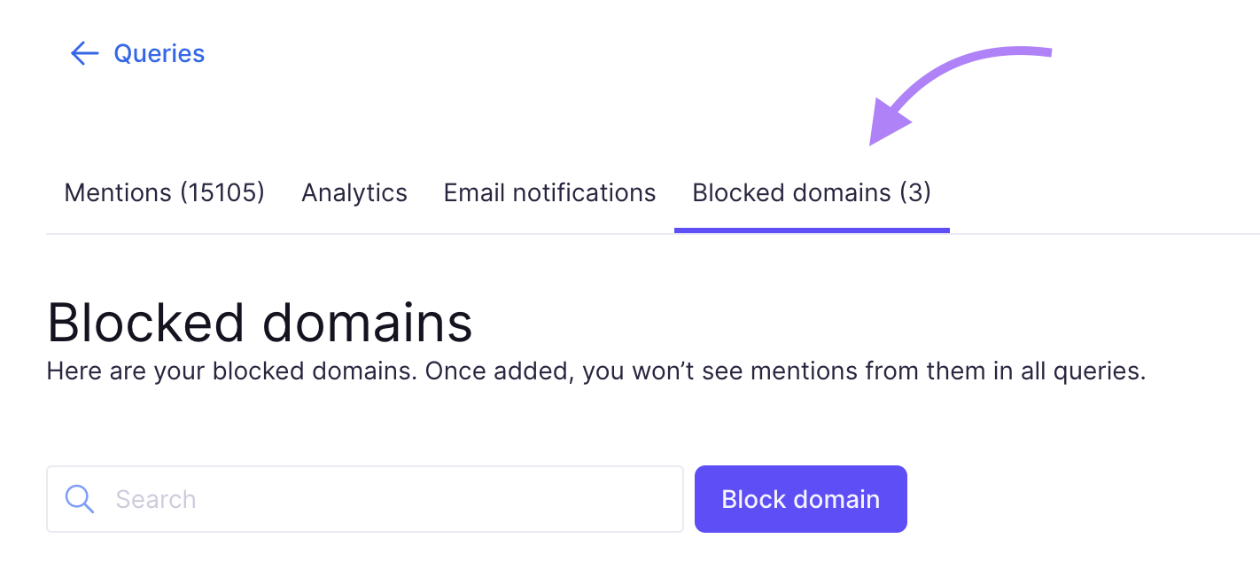Select the Blocked domains tab
The height and width of the screenshot is (562, 1260).
pos(811,192)
